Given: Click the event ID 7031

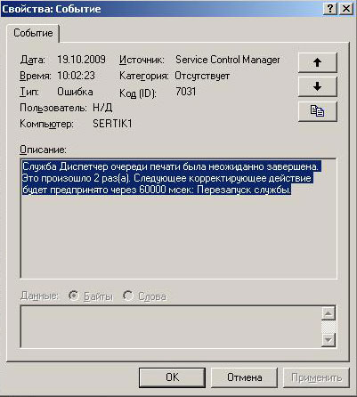Looking at the screenshot, I should (186, 92).
